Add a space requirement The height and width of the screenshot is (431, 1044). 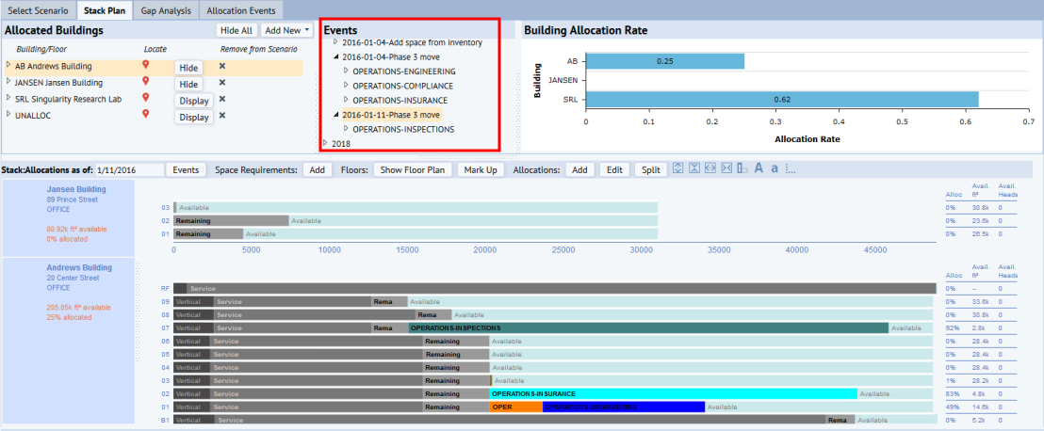point(317,169)
